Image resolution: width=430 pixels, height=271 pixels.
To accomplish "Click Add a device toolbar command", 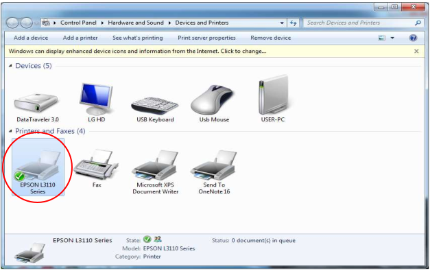I will coord(31,38).
